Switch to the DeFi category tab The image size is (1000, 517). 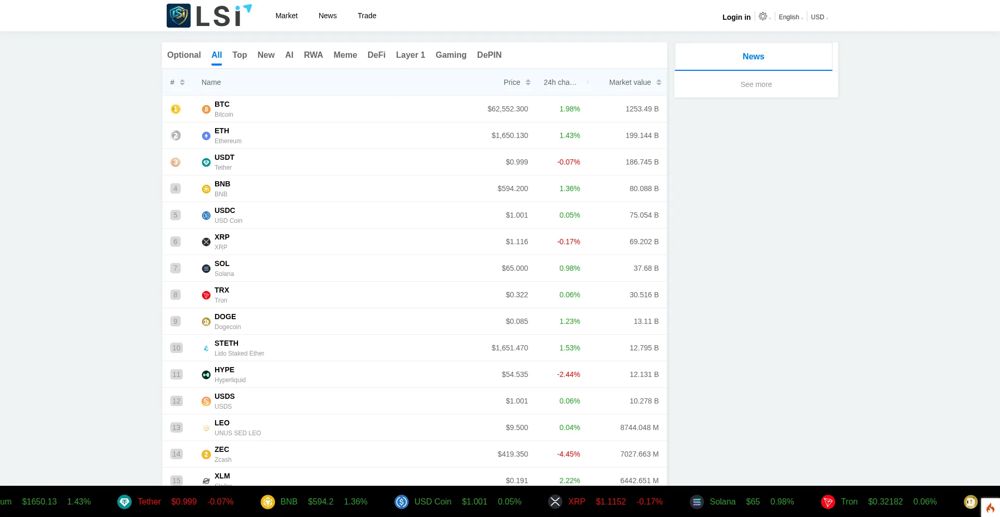click(377, 55)
